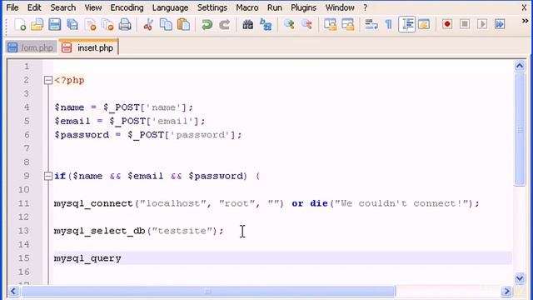Screen dimensions: 533x300
Task: Click the horizontal scrollbar thumb
Action: coord(208,291)
